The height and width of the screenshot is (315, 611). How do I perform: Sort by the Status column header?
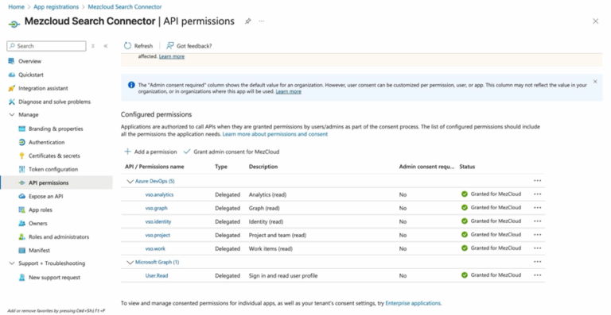click(467, 167)
